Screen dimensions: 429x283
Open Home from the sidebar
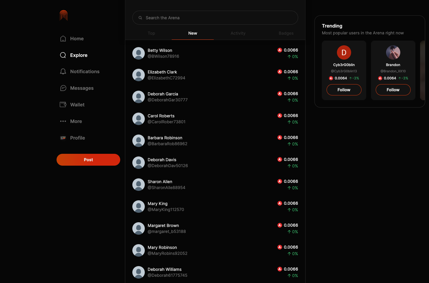[x=77, y=39]
